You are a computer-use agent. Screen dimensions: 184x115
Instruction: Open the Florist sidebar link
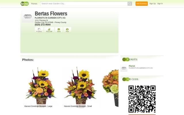(x=132, y=66)
